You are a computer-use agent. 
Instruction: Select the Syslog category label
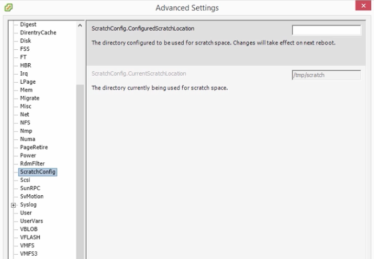[28, 204]
